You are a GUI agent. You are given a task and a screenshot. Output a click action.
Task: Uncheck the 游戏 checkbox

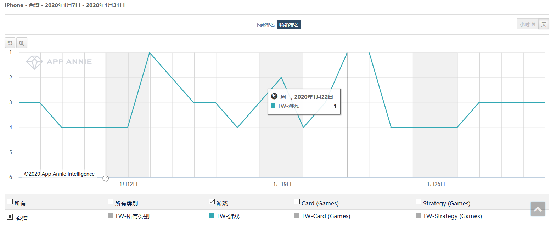[212, 202]
